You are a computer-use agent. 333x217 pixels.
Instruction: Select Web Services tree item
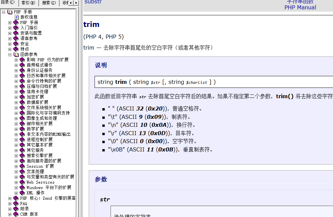pos(41,182)
